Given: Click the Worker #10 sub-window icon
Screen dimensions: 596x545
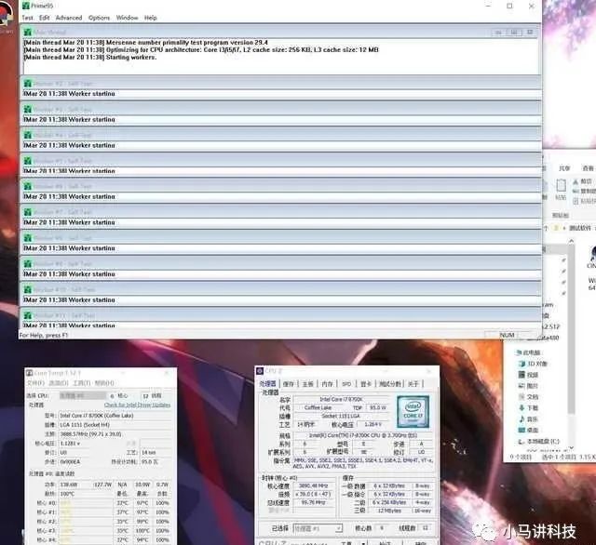Looking at the screenshot, I should click(28, 289).
